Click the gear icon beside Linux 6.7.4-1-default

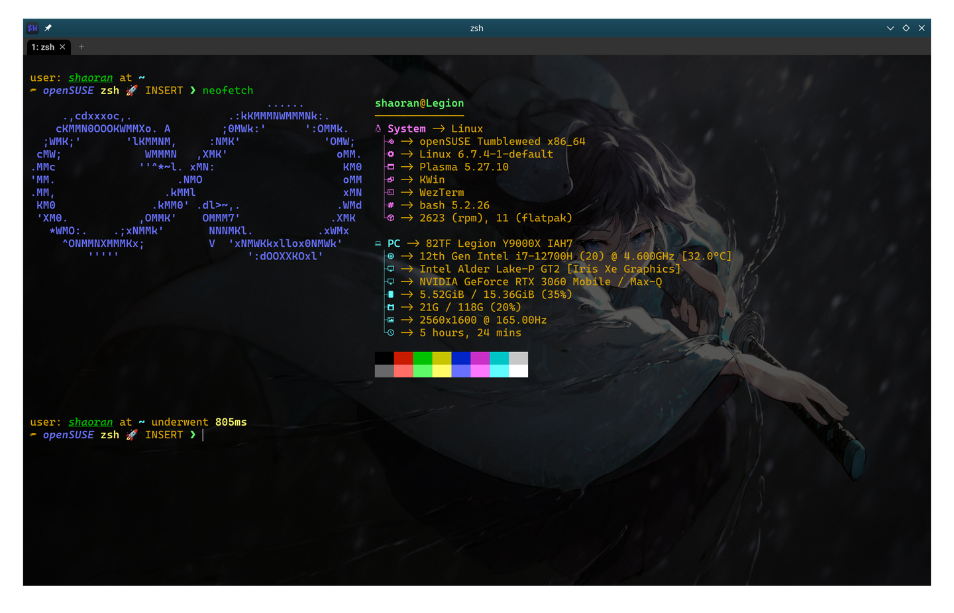[391, 154]
